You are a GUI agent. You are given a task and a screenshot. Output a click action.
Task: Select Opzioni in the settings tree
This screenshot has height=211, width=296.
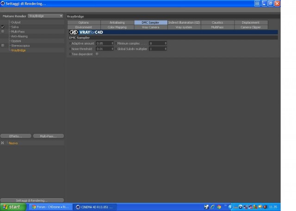[x=16, y=41]
